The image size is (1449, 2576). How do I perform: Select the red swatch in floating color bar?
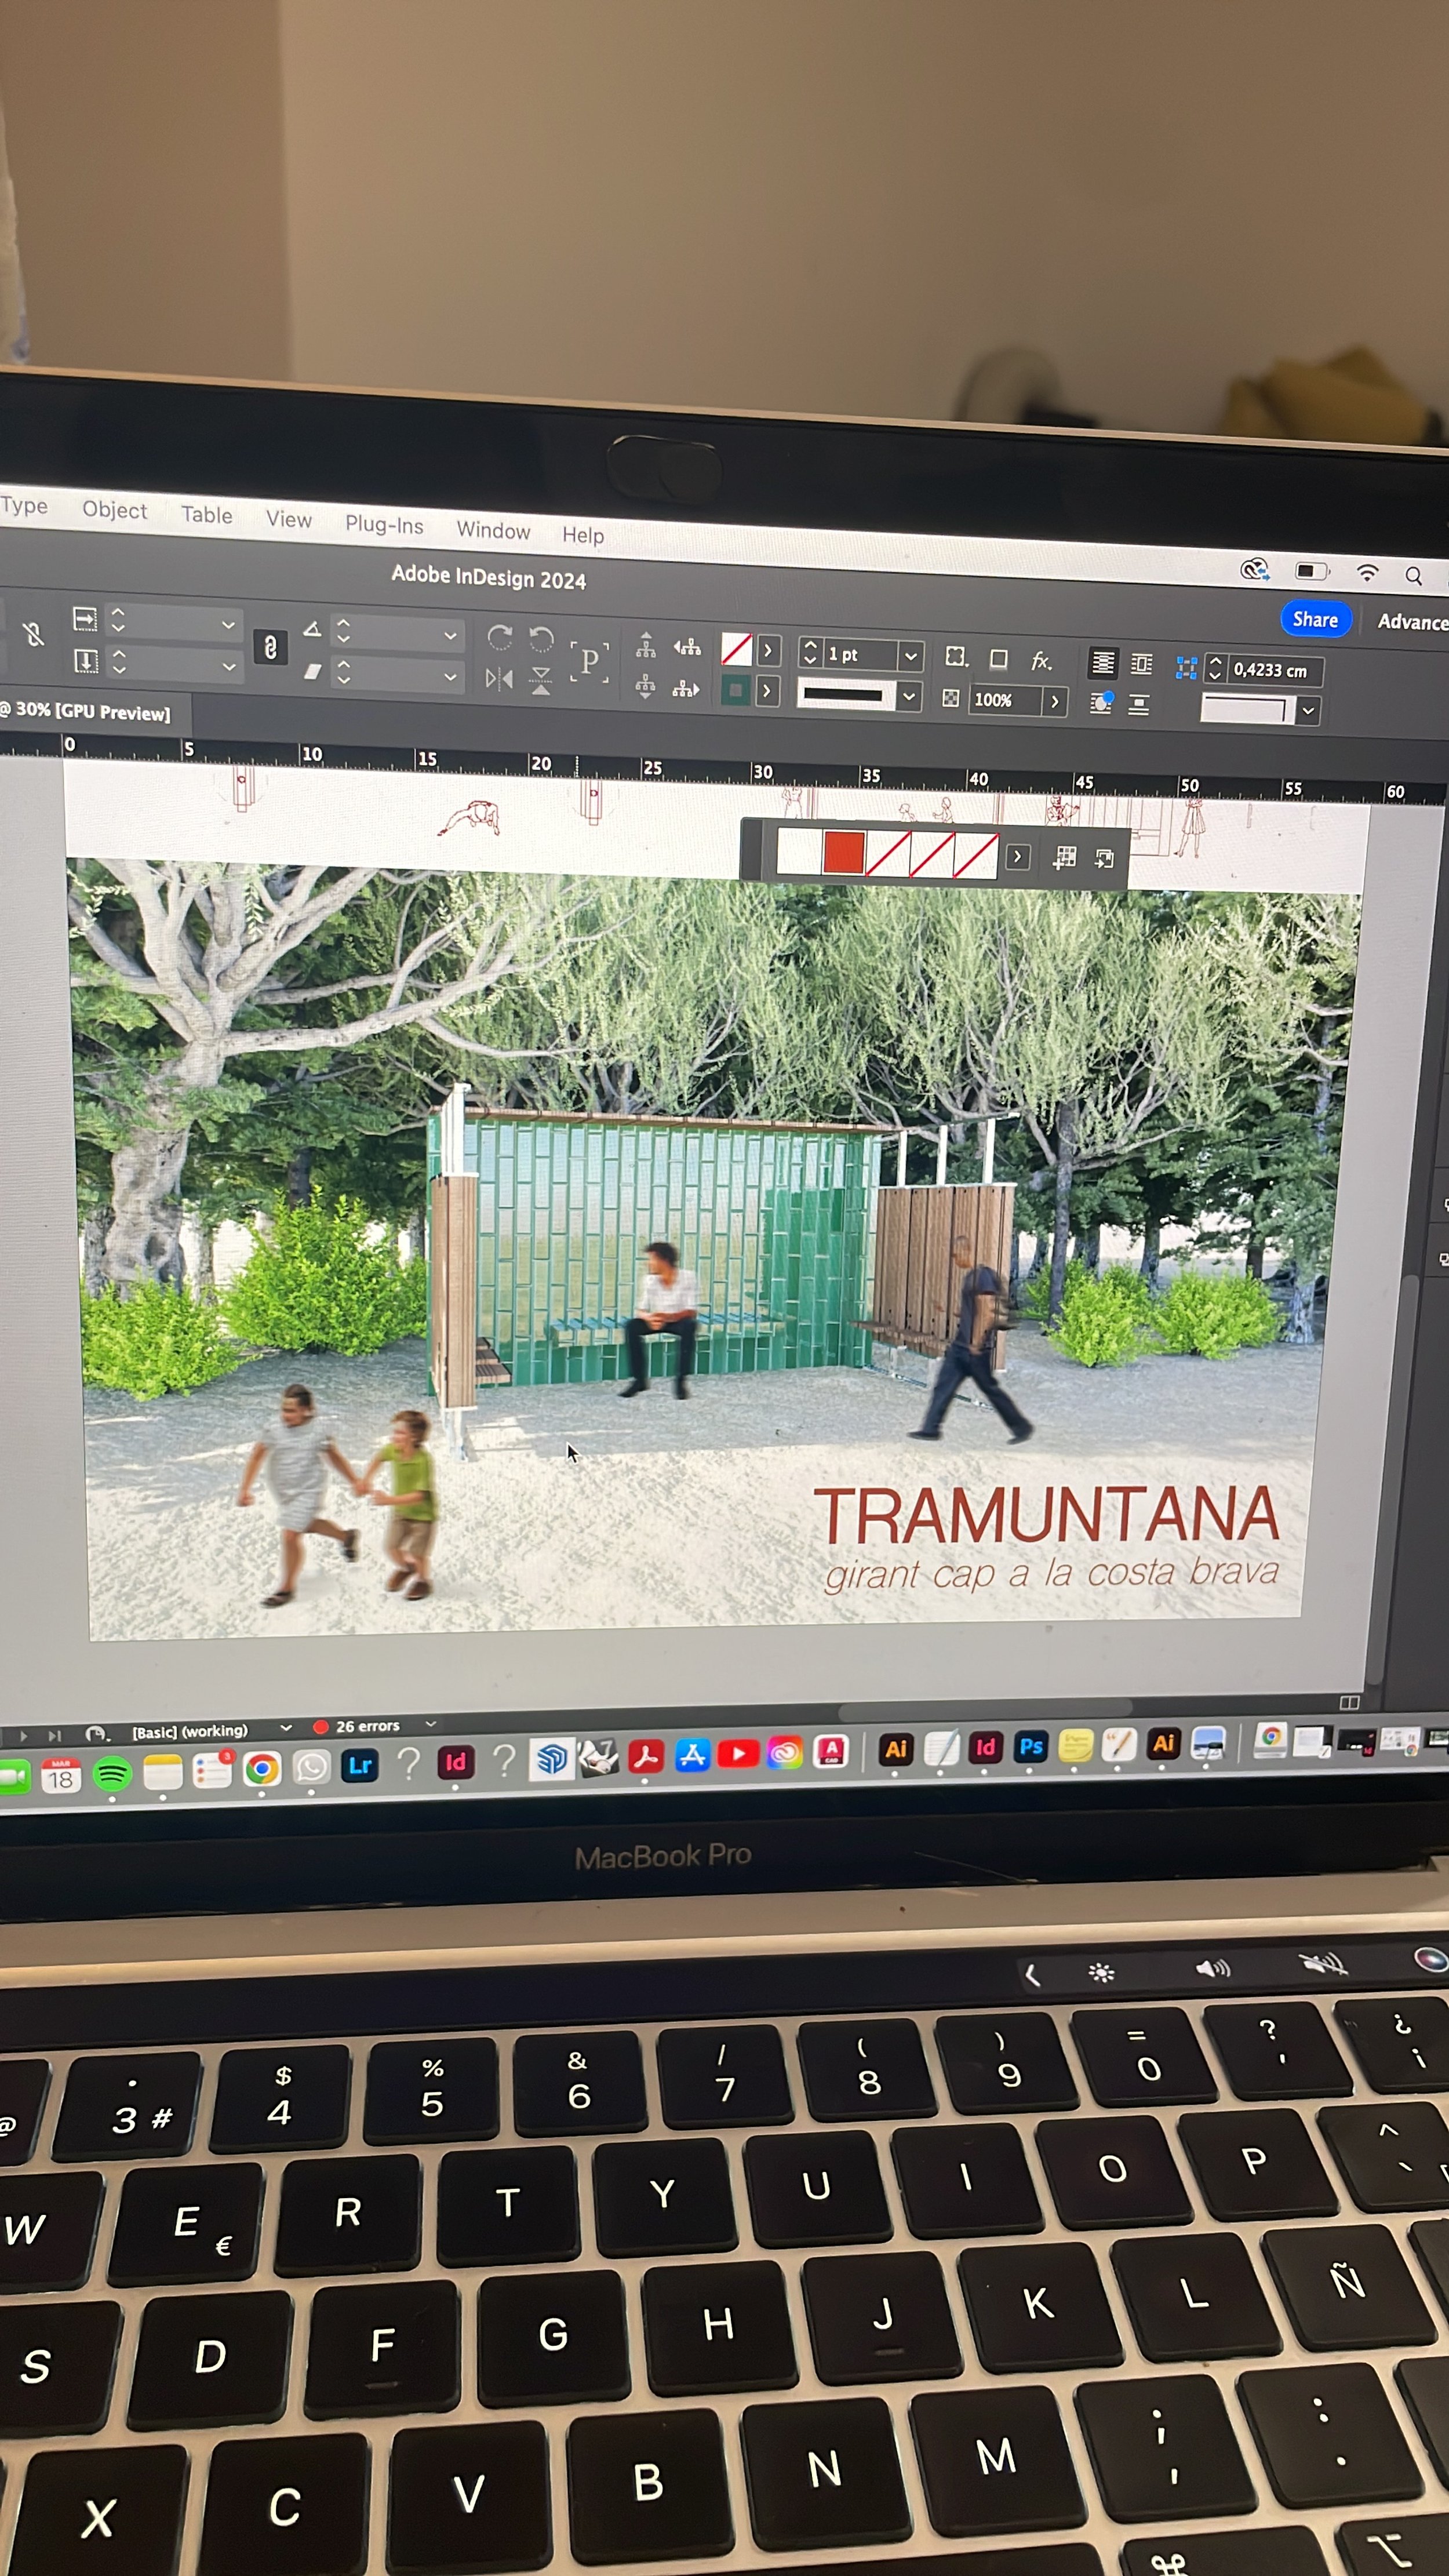click(x=844, y=853)
